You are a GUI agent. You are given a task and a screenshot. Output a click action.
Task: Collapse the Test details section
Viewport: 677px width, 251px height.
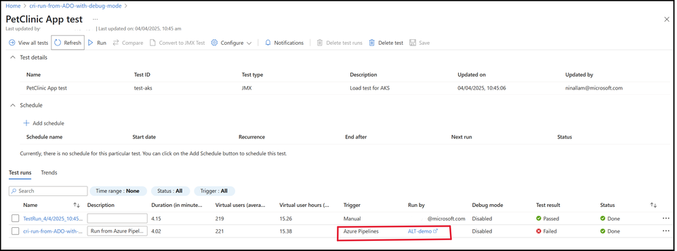[x=12, y=58]
